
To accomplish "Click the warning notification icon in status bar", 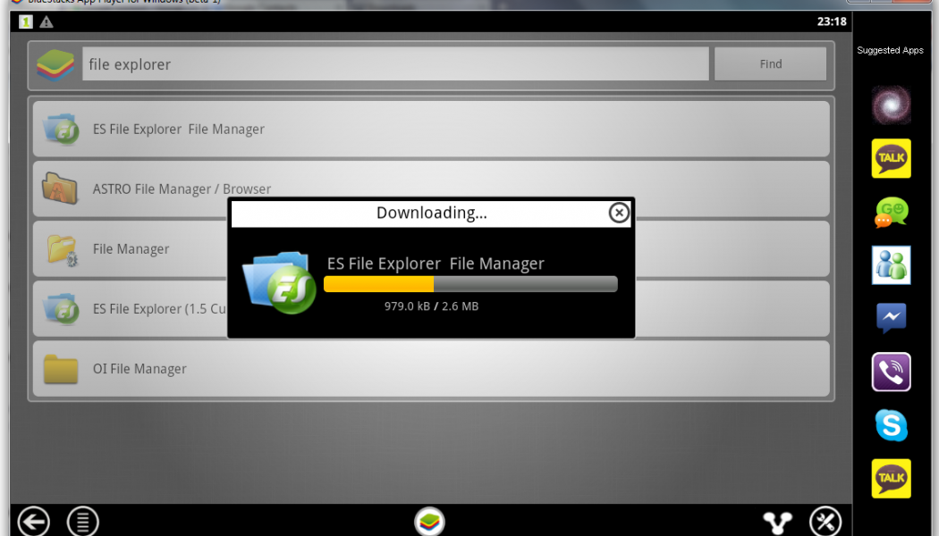I will [47, 21].
